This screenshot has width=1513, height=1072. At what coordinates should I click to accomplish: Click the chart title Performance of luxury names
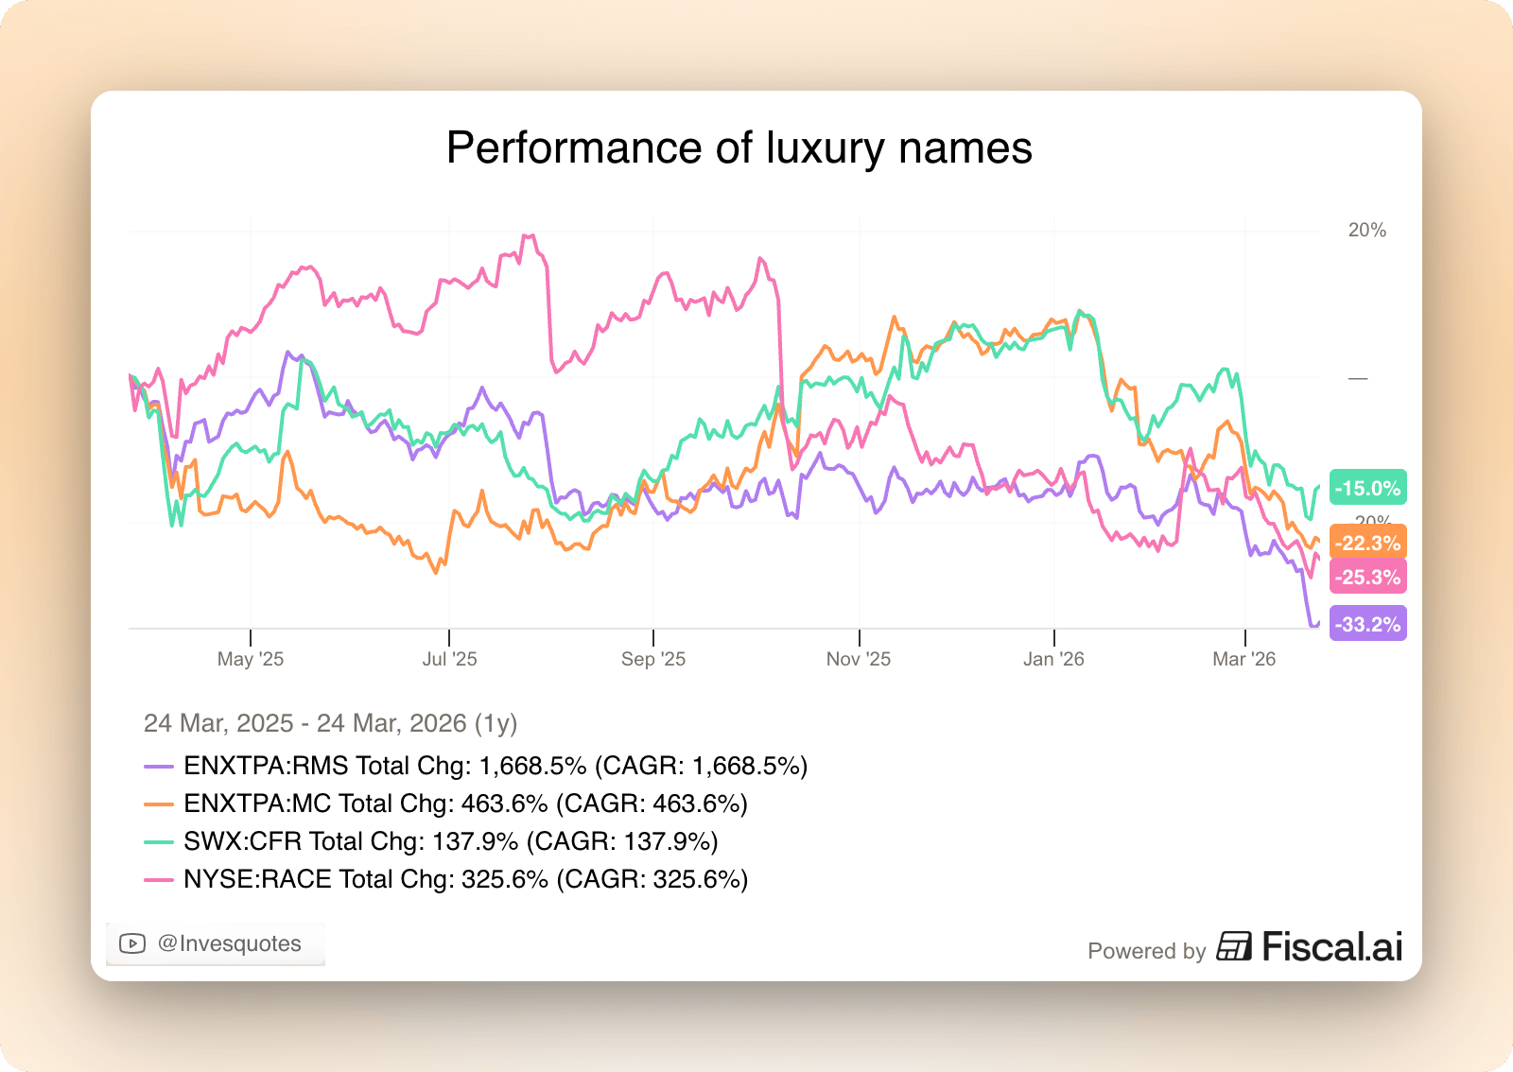point(739,147)
